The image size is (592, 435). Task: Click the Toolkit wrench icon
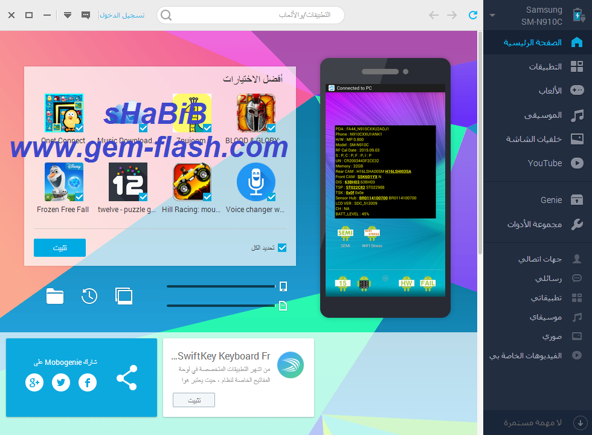[x=576, y=224]
